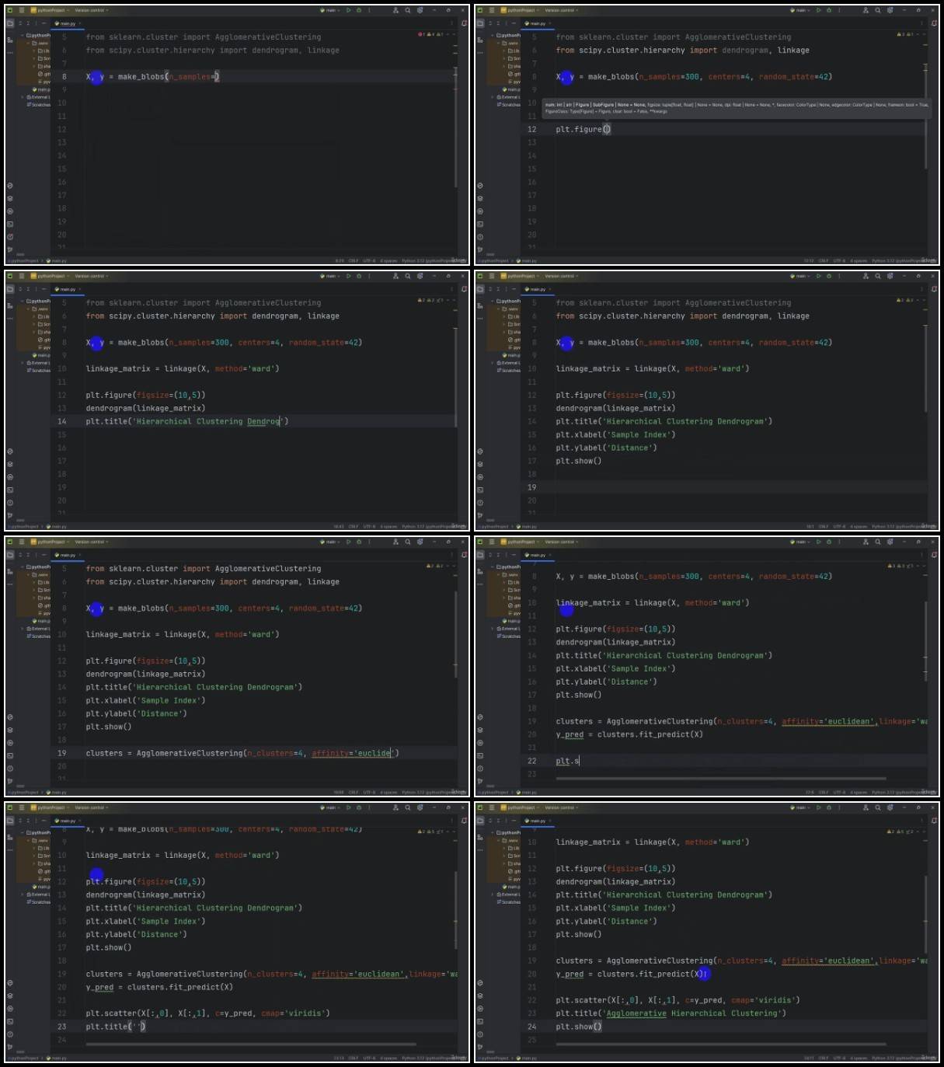Open Problems tool in the plt.figure() hint window
The height and width of the screenshot is (1067, 944).
[480, 236]
